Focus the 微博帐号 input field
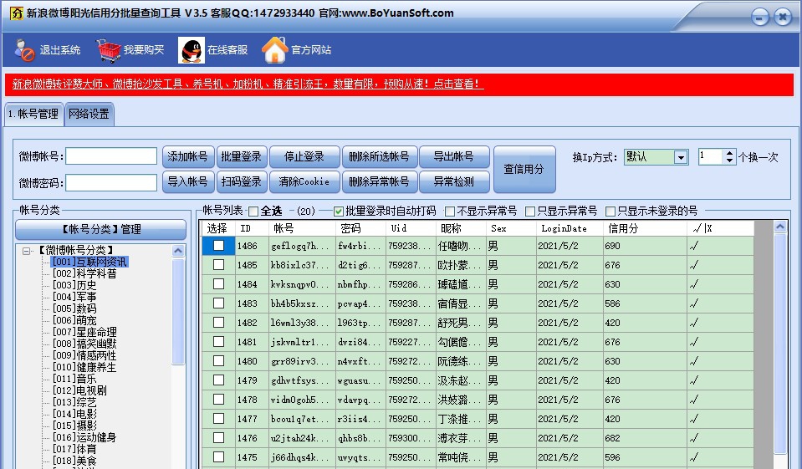The width and height of the screenshot is (802, 469). point(111,156)
